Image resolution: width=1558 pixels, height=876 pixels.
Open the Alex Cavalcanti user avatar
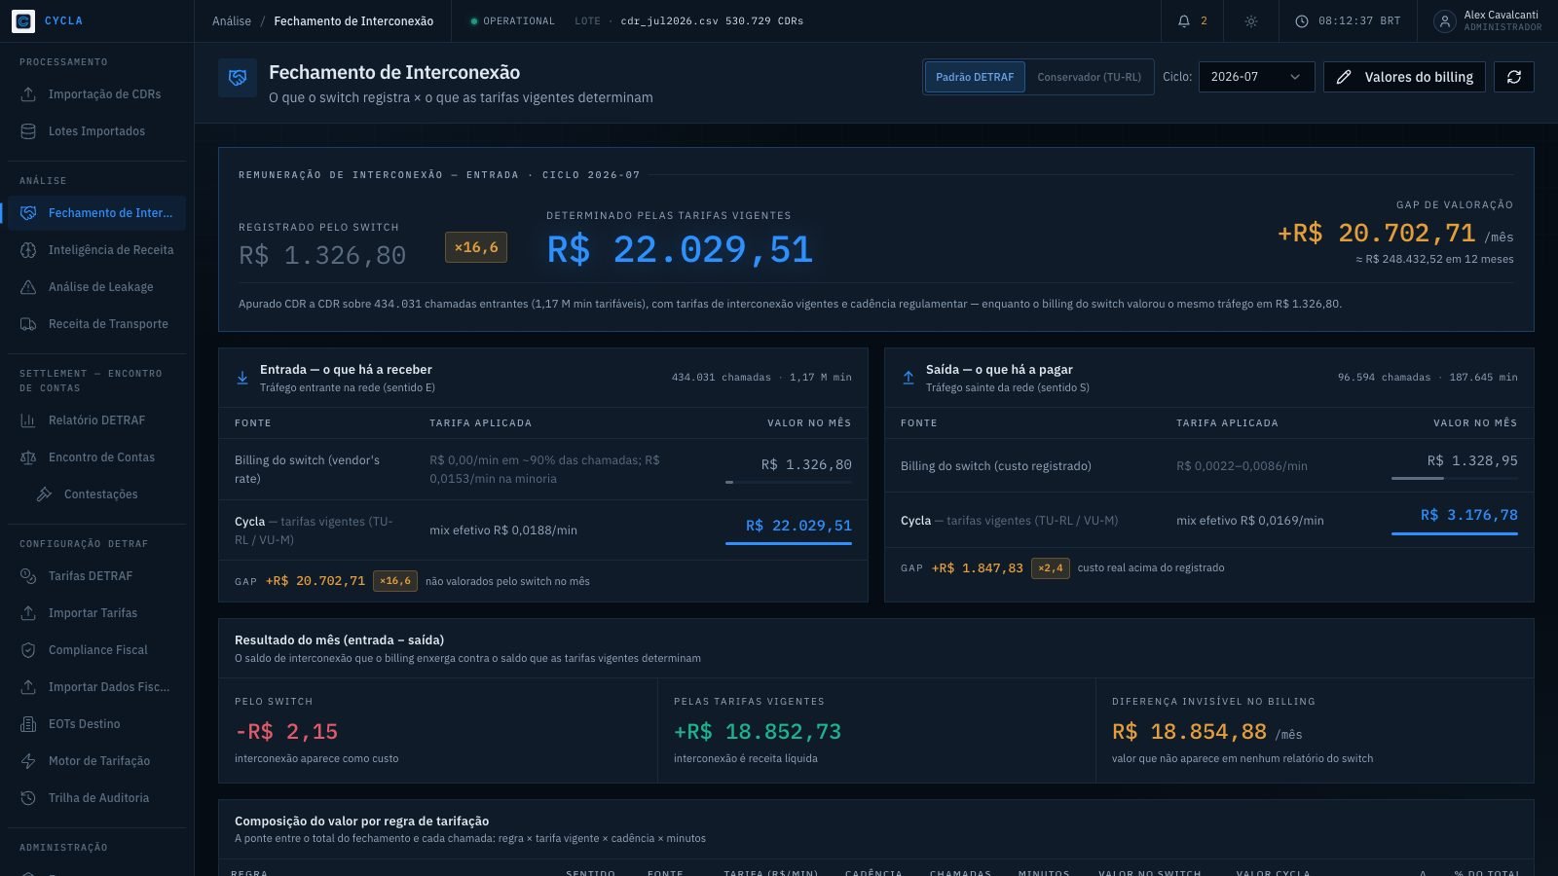coord(1445,21)
